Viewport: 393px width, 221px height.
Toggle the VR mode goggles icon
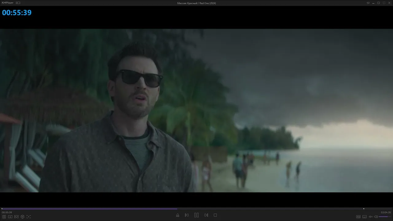(16, 217)
